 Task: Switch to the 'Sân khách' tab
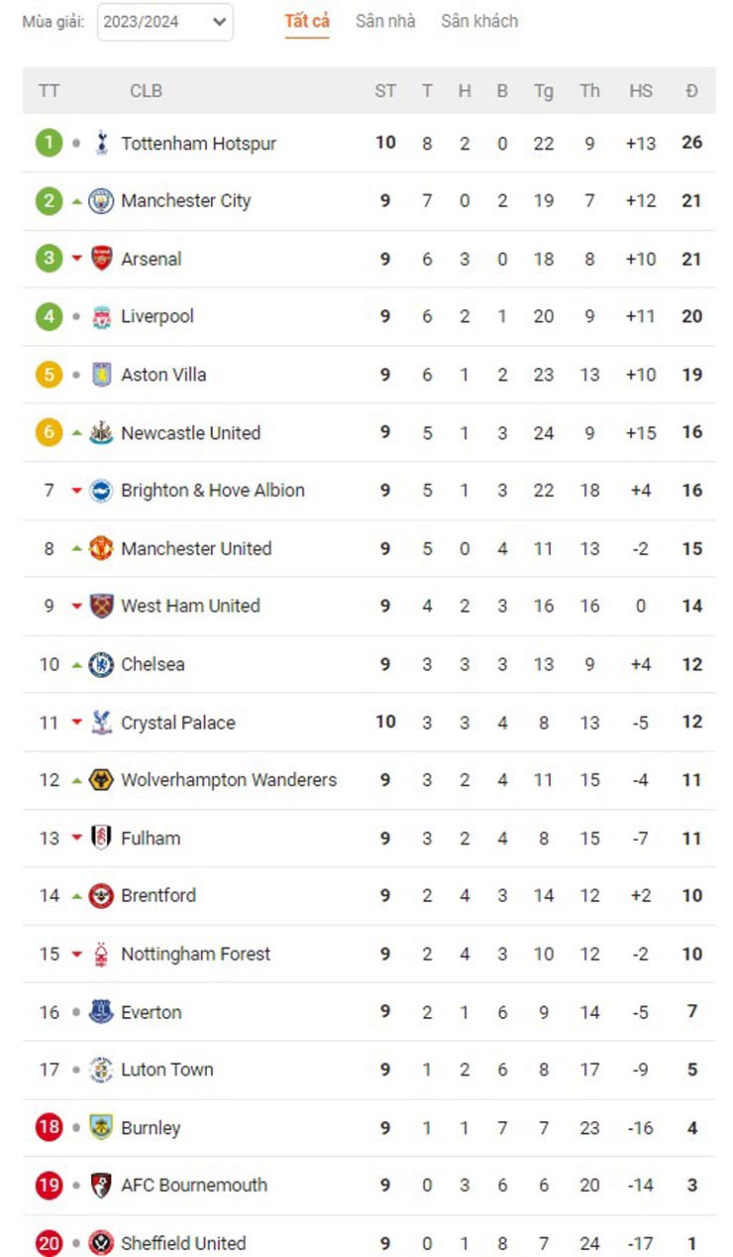[479, 21]
